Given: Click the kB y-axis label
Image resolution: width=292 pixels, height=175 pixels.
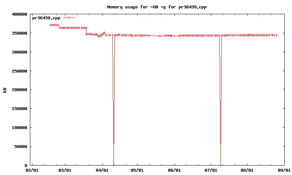Looking at the screenshot, I should 5,90.
